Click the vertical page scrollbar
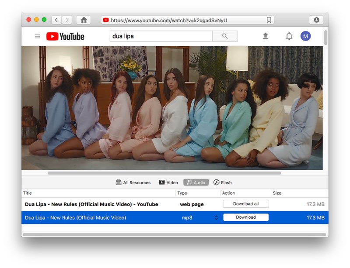The image size is (350, 268). coord(326,38)
